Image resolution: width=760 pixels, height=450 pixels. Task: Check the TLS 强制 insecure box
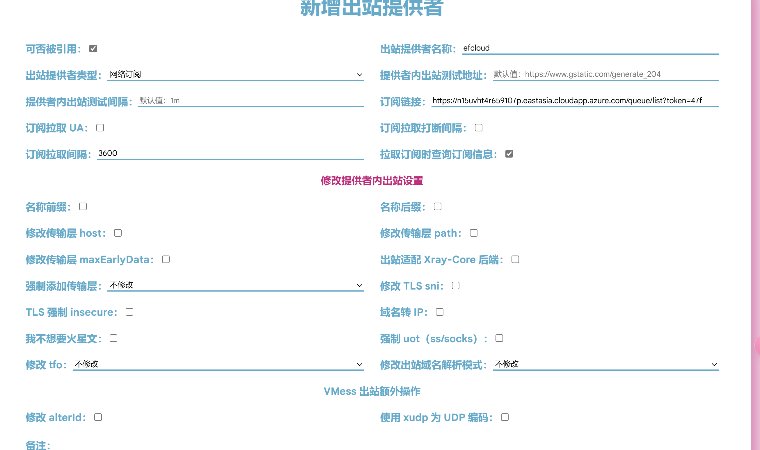pyautogui.click(x=129, y=312)
